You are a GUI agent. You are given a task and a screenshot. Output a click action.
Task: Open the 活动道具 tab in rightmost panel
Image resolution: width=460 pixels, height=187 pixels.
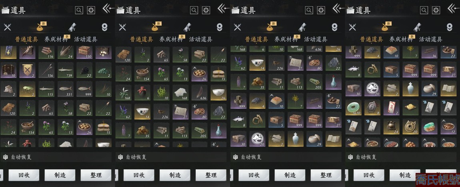431,39
